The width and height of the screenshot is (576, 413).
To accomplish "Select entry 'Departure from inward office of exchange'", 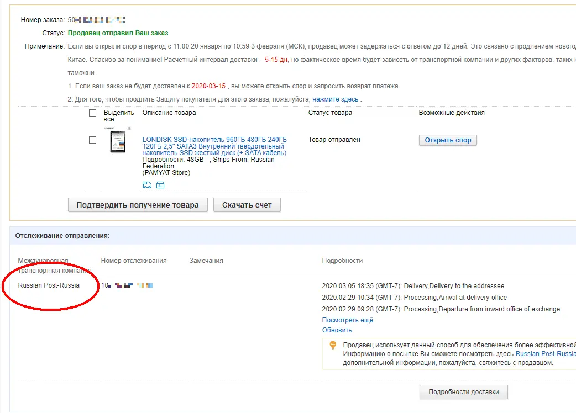I will [x=499, y=309].
